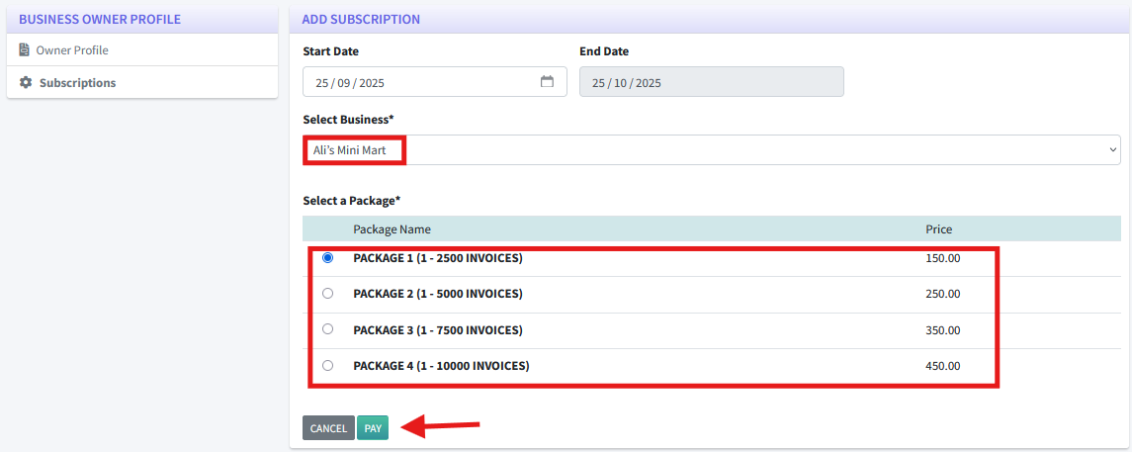Select the Package 4 radio button
The height and width of the screenshot is (452, 1132).
[x=328, y=365]
